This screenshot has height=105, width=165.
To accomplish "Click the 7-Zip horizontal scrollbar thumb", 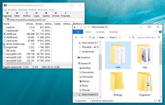I will tap(19, 63).
